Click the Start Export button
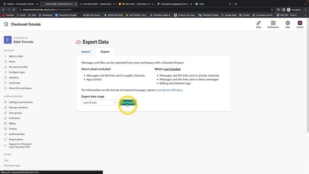The height and width of the screenshot is (174, 309). (x=127, y=102)
